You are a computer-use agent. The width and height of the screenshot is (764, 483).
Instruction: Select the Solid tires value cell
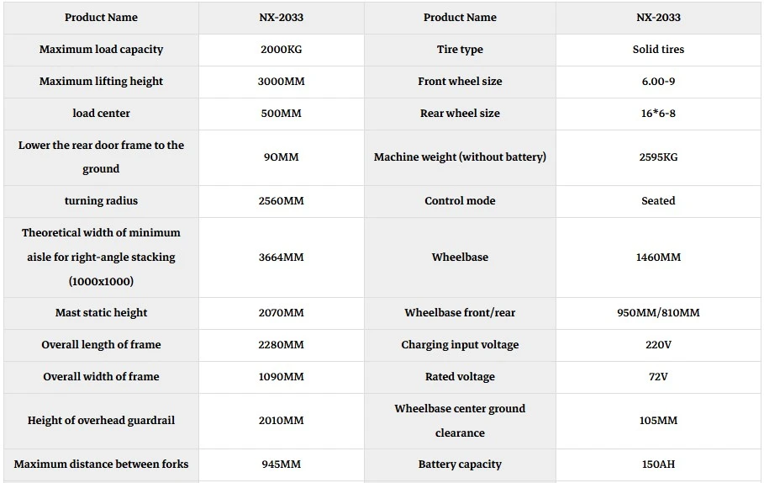pos(658,50)
